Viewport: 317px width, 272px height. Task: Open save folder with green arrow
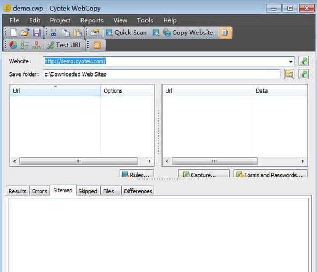[304, 74]
